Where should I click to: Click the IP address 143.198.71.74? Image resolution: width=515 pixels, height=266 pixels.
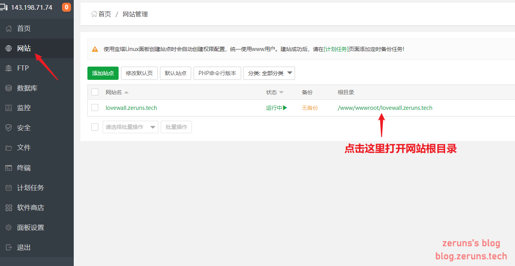32,7
